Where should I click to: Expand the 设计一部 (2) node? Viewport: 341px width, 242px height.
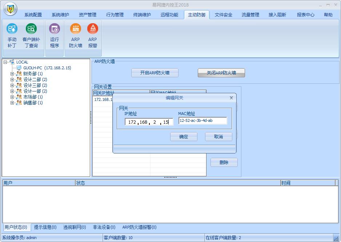[12, 91]
